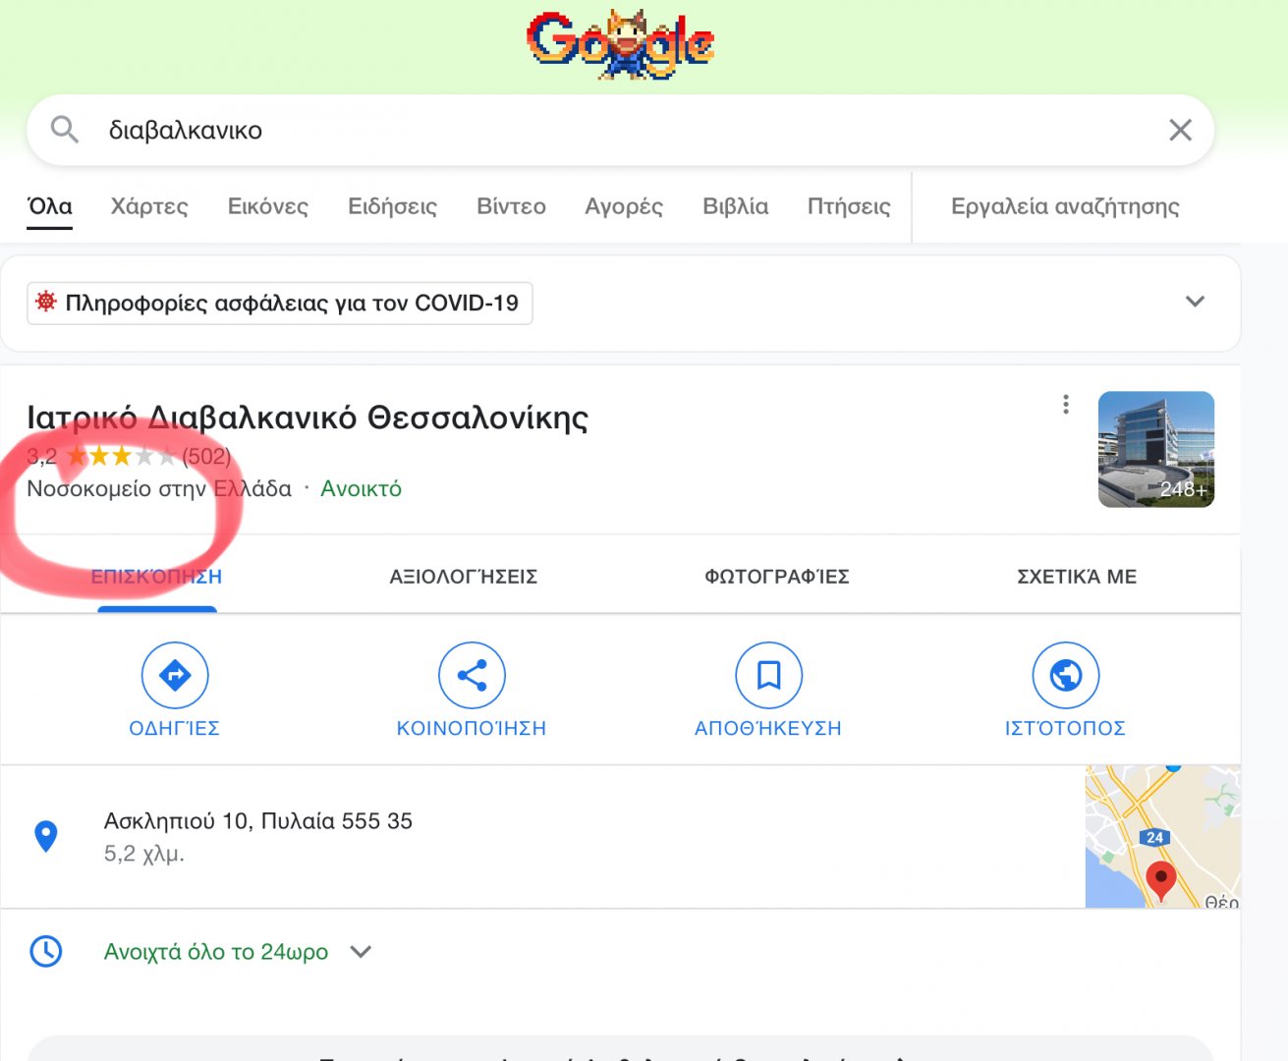Select the Όλα search tab
Screen dimensions: 1288x1061
50,206
